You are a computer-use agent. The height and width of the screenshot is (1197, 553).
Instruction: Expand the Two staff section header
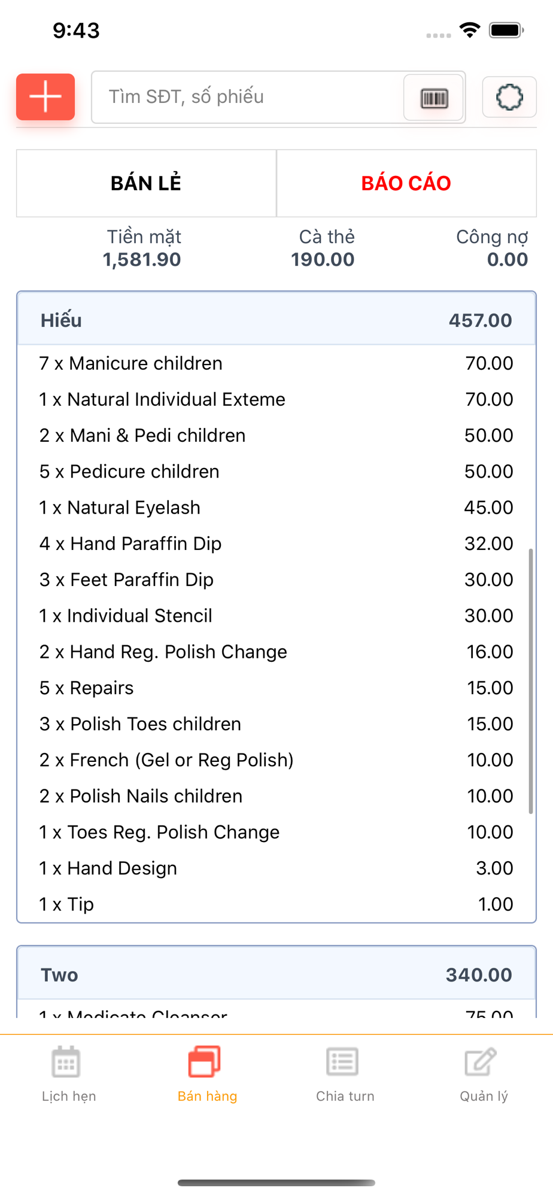tap(276, 974)
